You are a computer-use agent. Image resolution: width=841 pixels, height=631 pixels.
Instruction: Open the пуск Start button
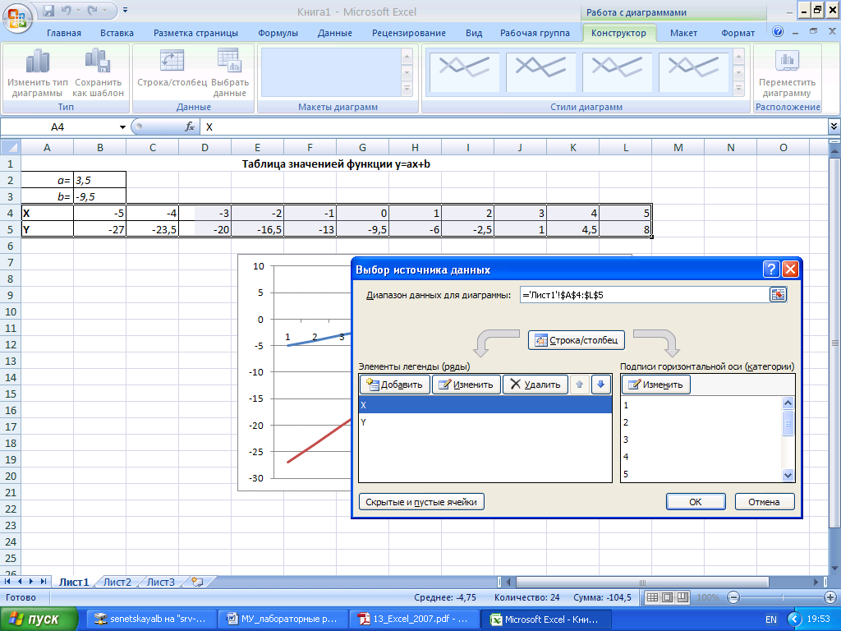38,619
